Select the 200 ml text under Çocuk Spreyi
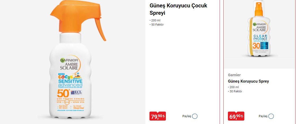296x124 pixels. coord(156,20)
